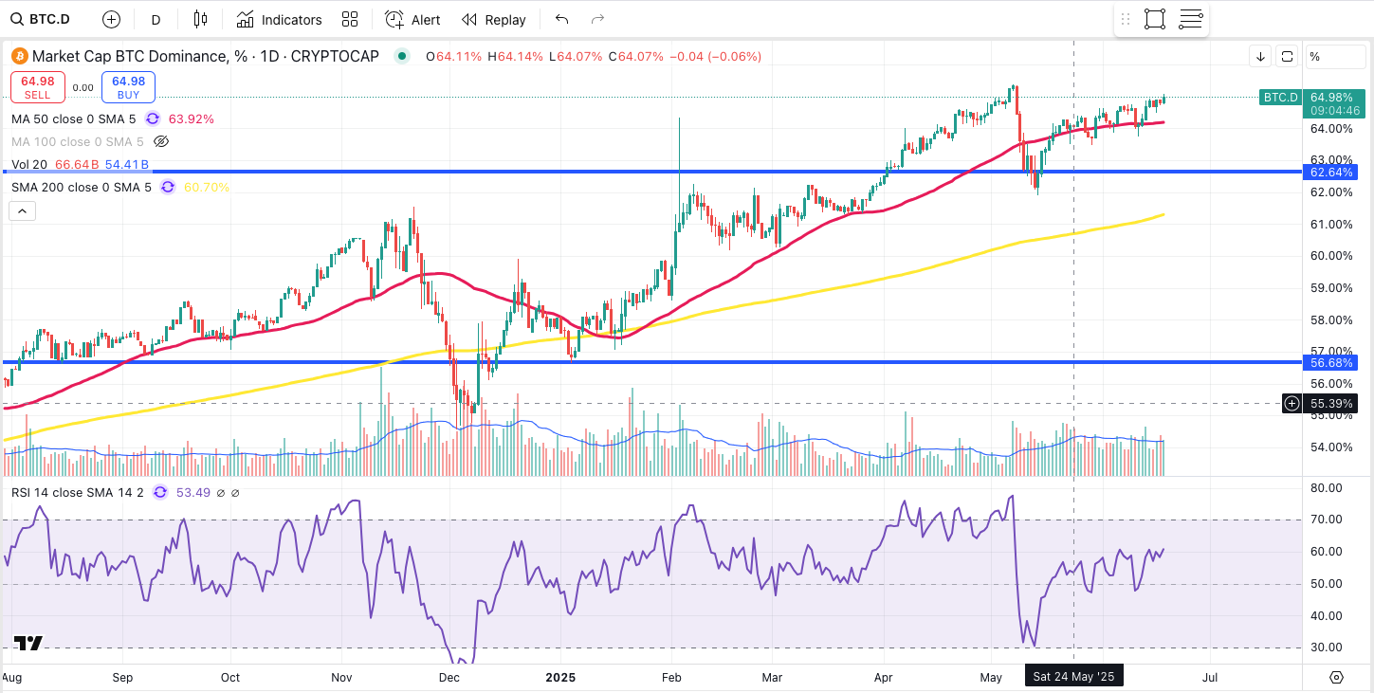
Task: Click the maximize pane bracket icon
Action: 1287,57
